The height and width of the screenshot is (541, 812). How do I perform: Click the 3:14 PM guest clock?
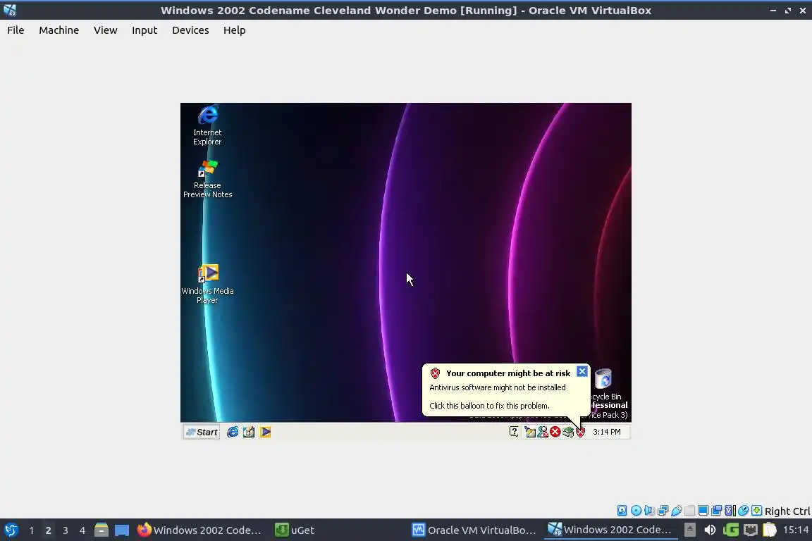(606, 432)
